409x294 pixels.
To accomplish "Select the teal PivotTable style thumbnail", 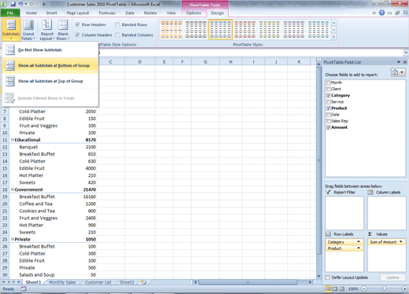I will click(319, 30).
